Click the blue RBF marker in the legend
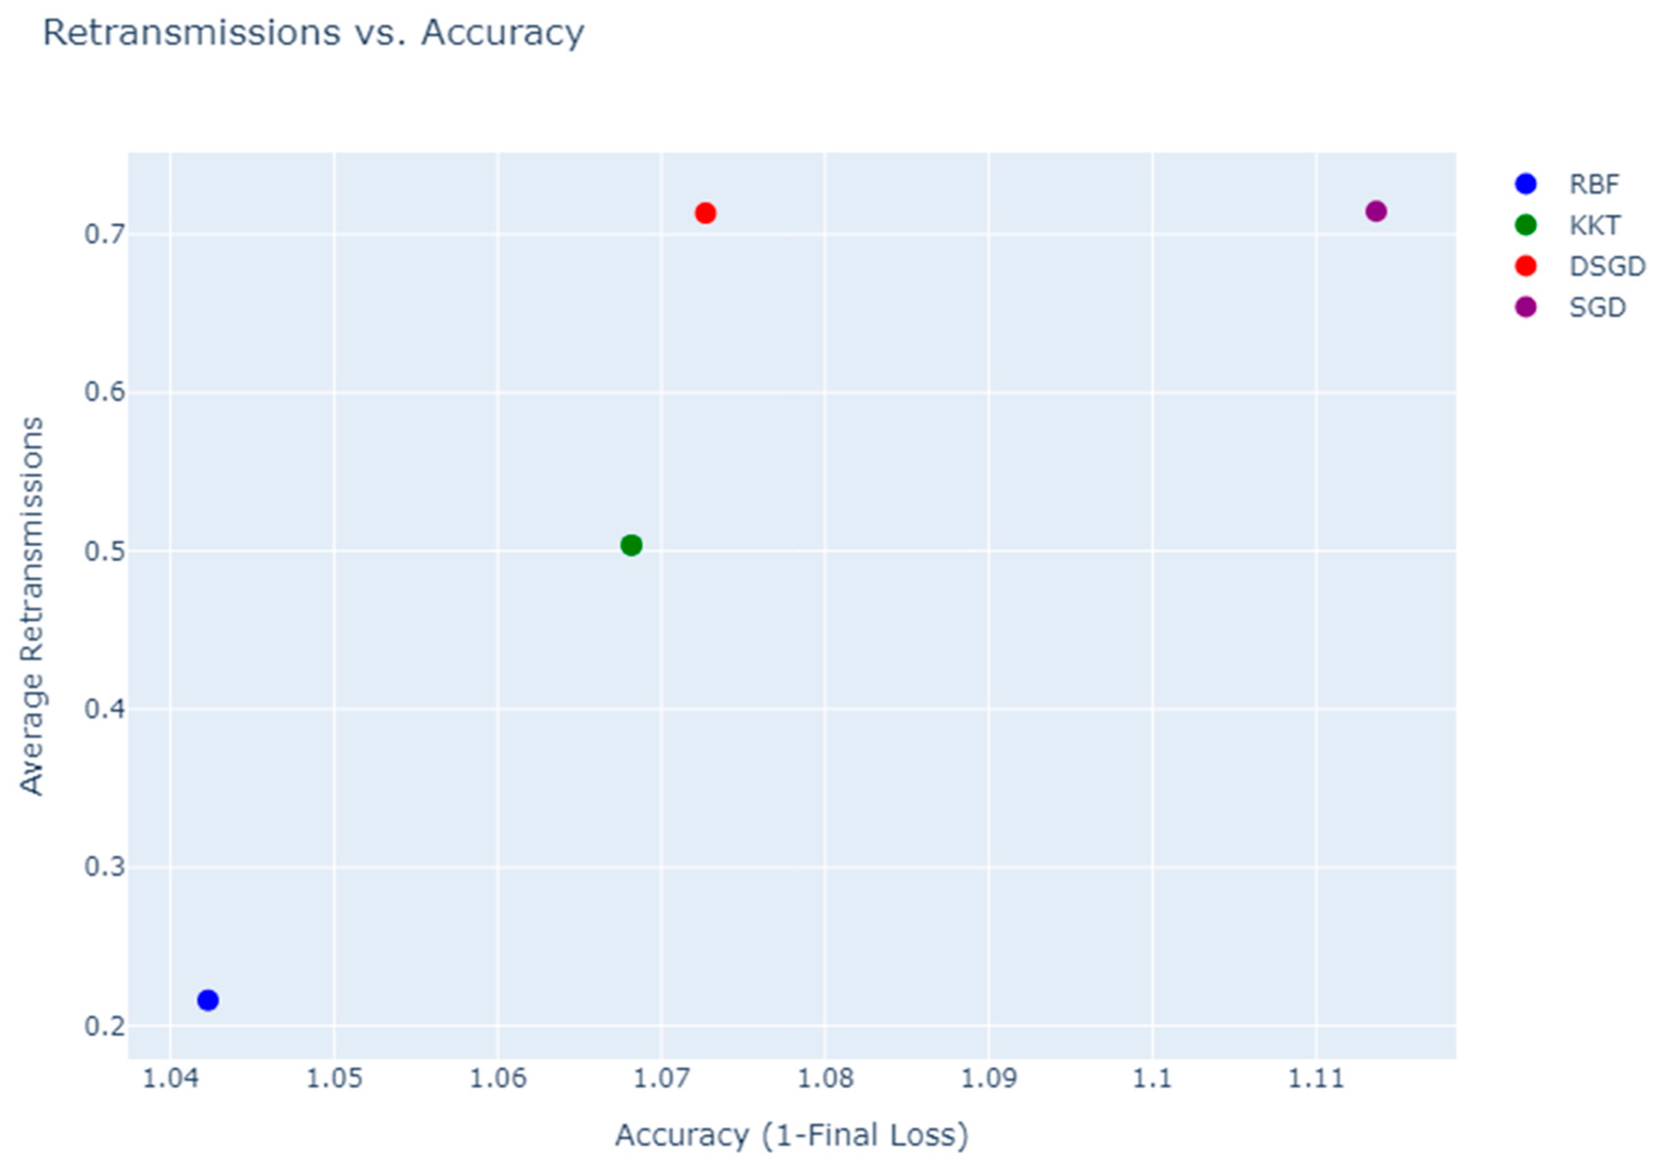The height and width of the screenshot is (1171, 1658). 1525,184
